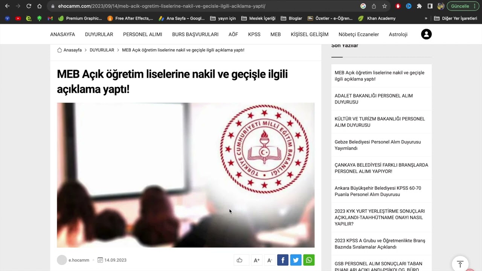Open 2023 KYK YURT YERLEŞTİRME SONUÇLARI post
This screenshot has width=482, height=271.
[x=380, y=217]
